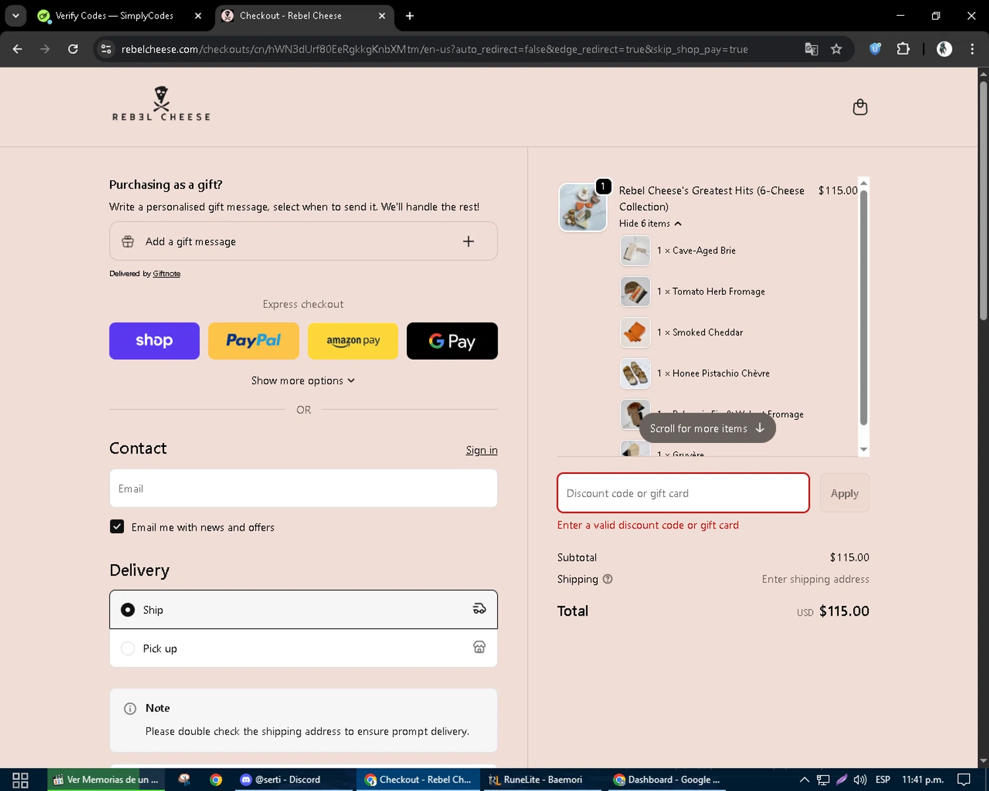The image size is (989, 791).
Task: Click the page vertical scrollbar
Action: [983, 200]
